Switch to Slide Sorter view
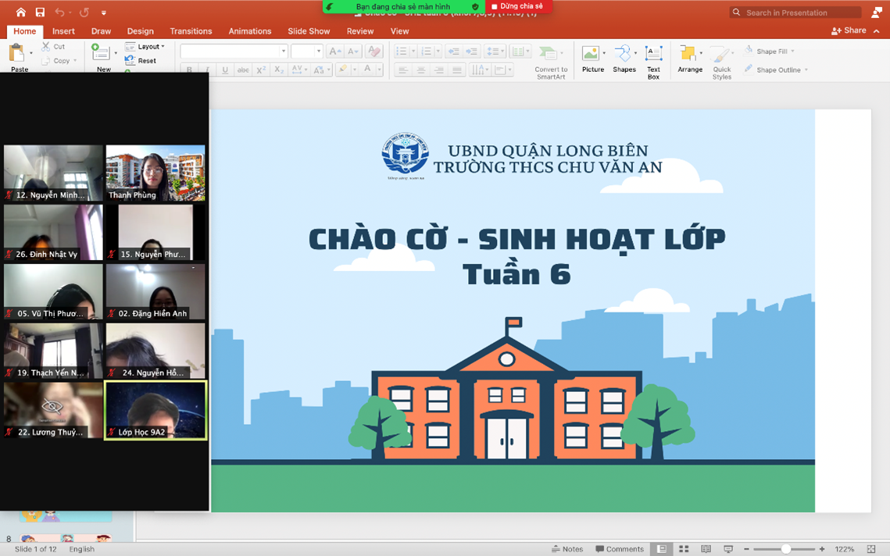 click(684, 549)
